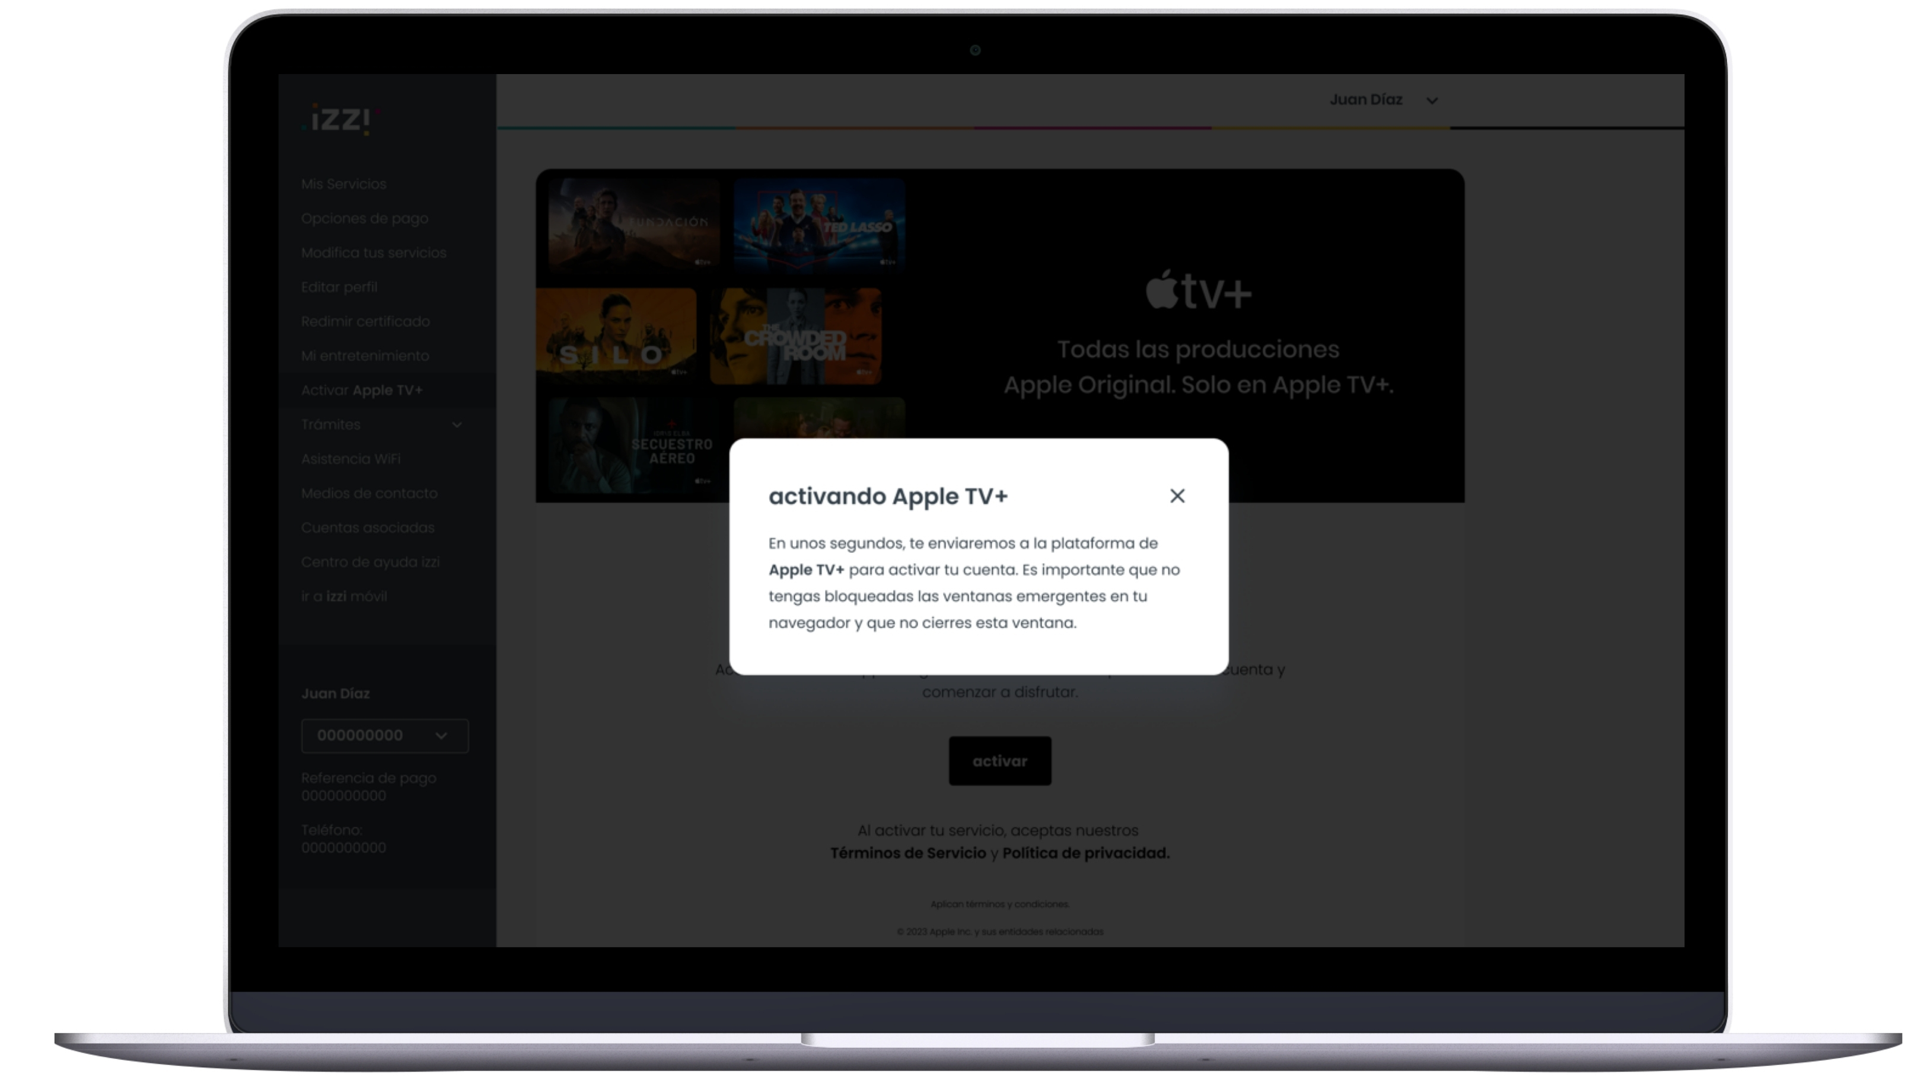Open the Política de privacidad link
Viewport: 1924px width, 1081px height.
pos(1085,853)
